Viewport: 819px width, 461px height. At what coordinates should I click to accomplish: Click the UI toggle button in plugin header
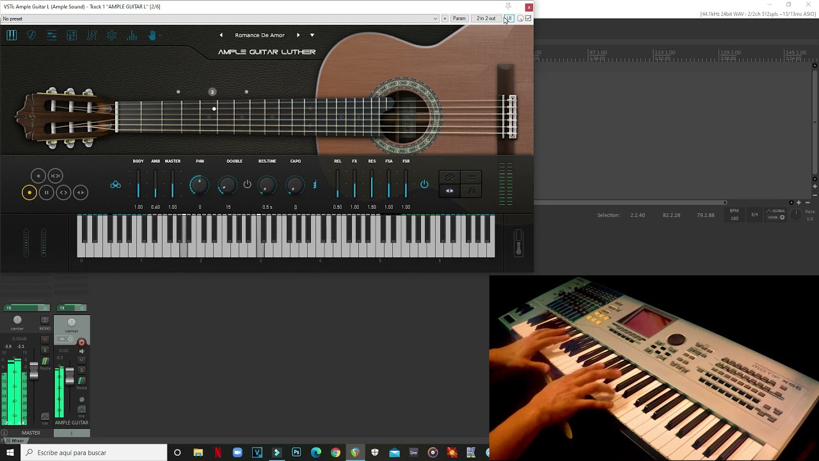tap(509, 19)
